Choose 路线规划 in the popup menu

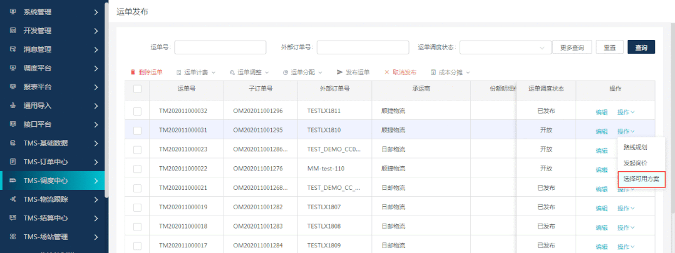pos(635,147)
